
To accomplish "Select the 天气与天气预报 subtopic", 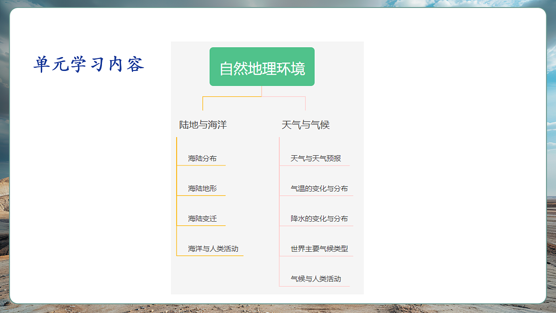I will click(316, 159).
